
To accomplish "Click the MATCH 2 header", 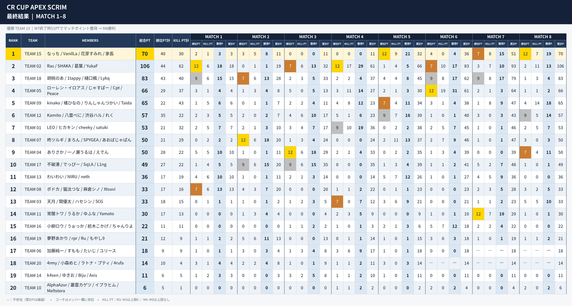I will click(x=261, y=37).
